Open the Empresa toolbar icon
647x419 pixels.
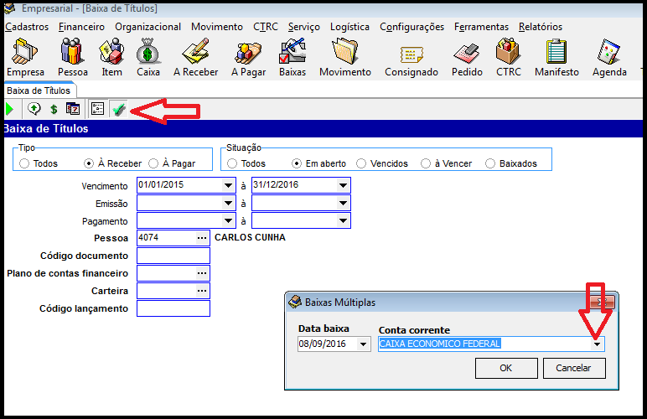click(25, 56)
